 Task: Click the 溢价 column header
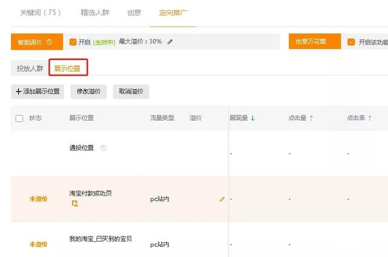[195, 118]
